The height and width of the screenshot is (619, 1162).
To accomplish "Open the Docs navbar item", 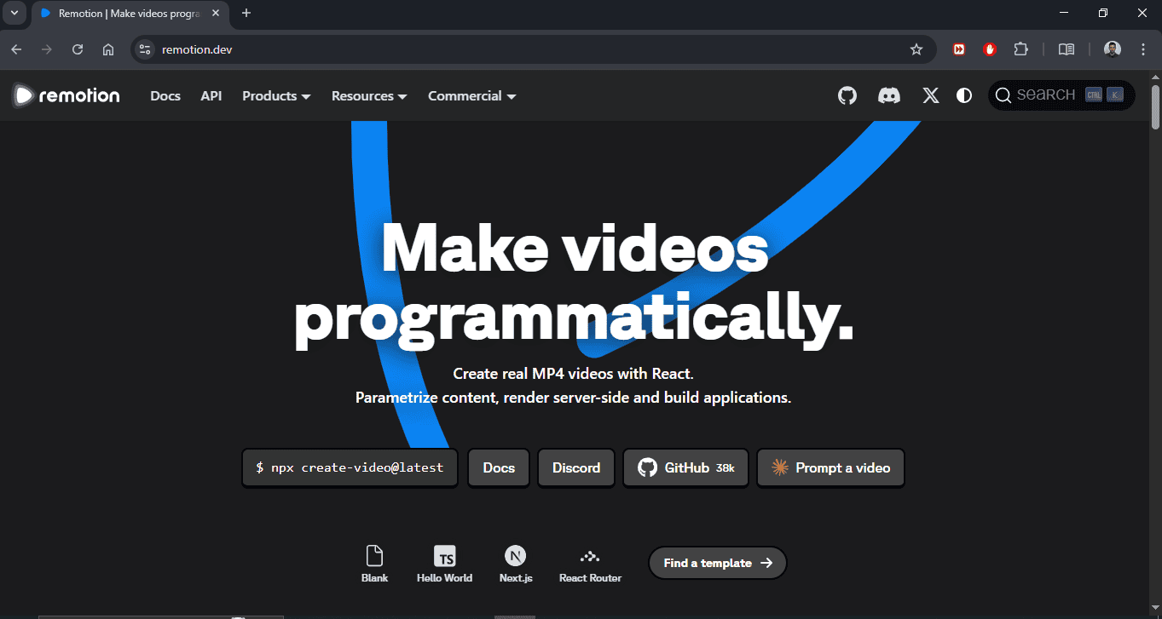I will tap(165, 96).
